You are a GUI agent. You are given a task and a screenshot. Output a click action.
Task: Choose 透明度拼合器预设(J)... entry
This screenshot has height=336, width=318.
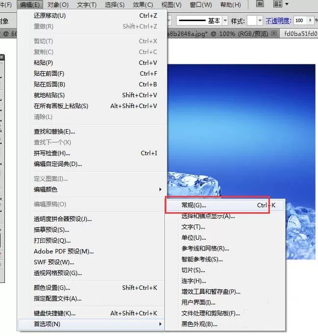(x=92, y=219)
